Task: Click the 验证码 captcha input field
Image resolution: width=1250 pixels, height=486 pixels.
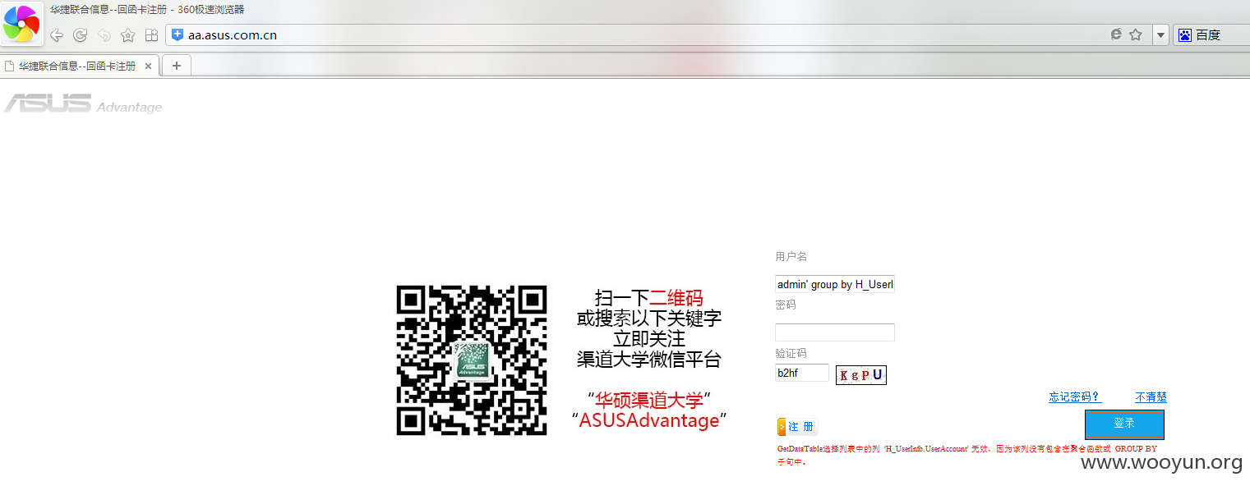Action: (x=802, y=373)
